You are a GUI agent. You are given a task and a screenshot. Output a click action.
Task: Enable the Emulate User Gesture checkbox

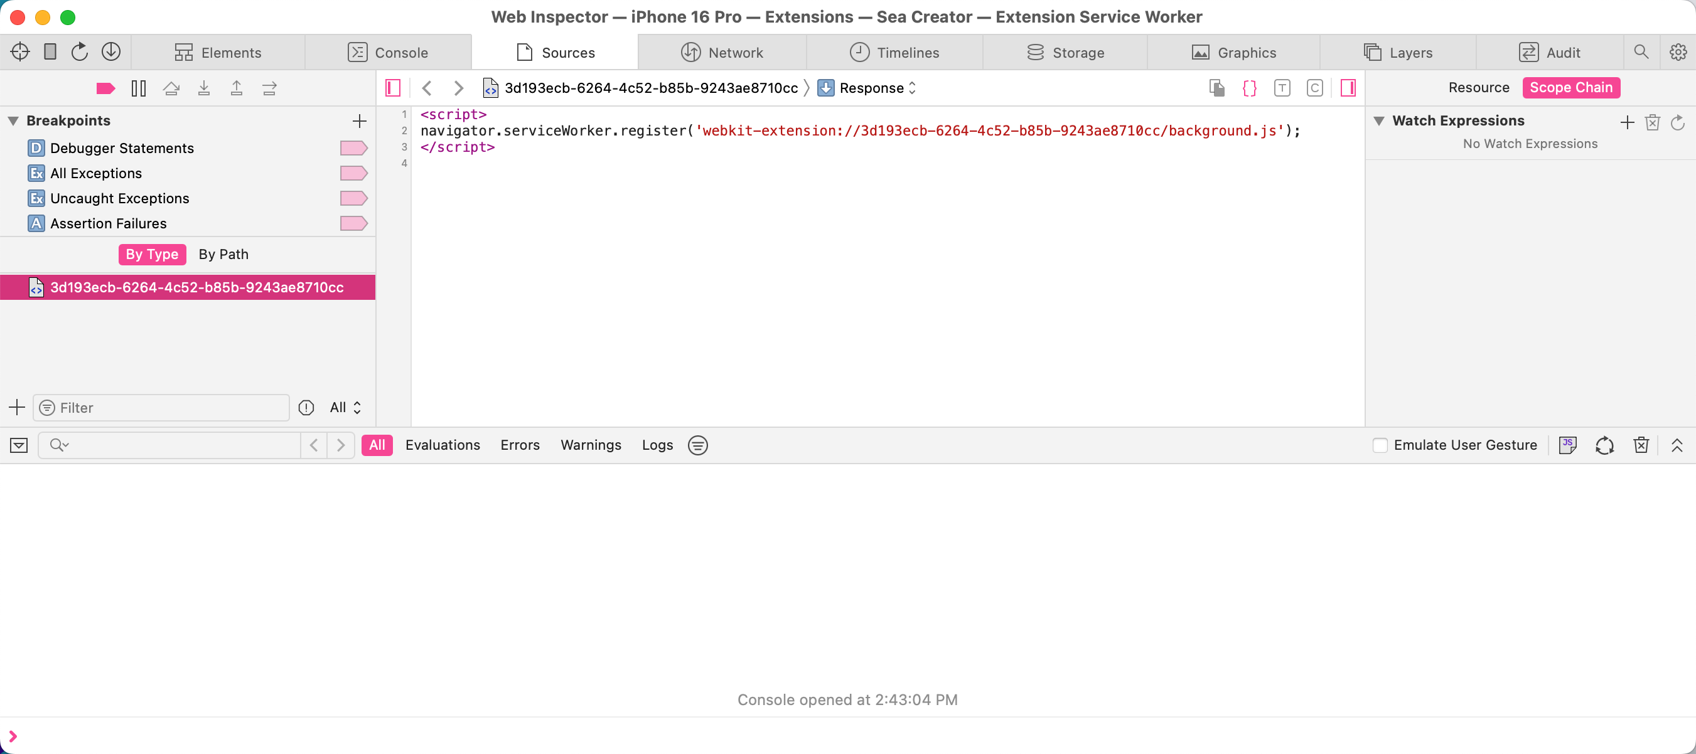click(x=1380, y=445)
